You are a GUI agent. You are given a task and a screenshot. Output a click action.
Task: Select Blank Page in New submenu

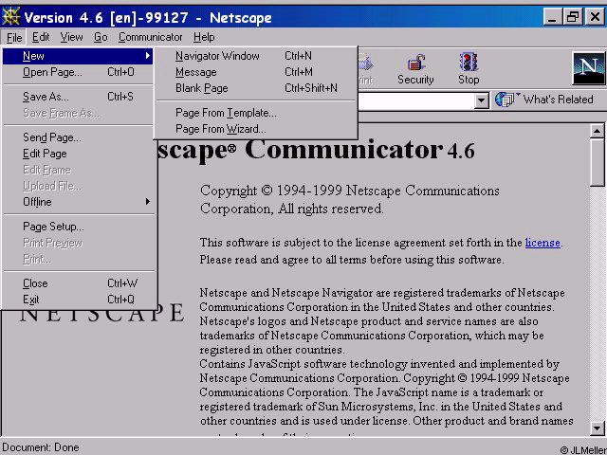point(255,88)
